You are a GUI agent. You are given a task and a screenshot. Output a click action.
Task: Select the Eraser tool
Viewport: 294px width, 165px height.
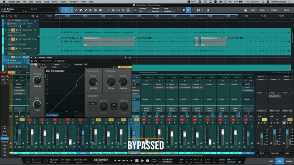tap(81, 10)
